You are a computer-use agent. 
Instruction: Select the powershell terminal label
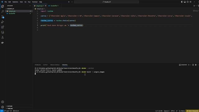pos(183,65)
